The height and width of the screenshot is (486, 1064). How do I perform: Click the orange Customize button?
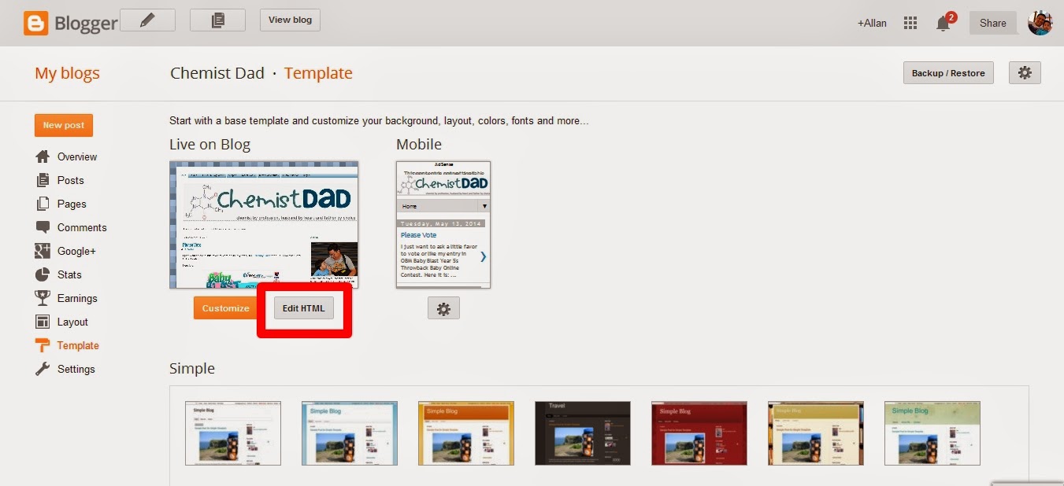225,308
